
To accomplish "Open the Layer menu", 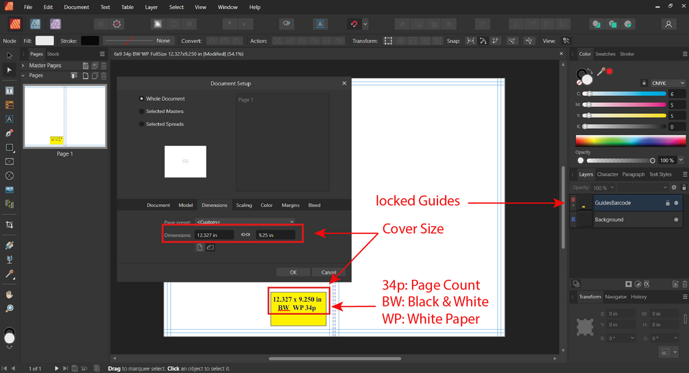I will click(x=151, y=7).
